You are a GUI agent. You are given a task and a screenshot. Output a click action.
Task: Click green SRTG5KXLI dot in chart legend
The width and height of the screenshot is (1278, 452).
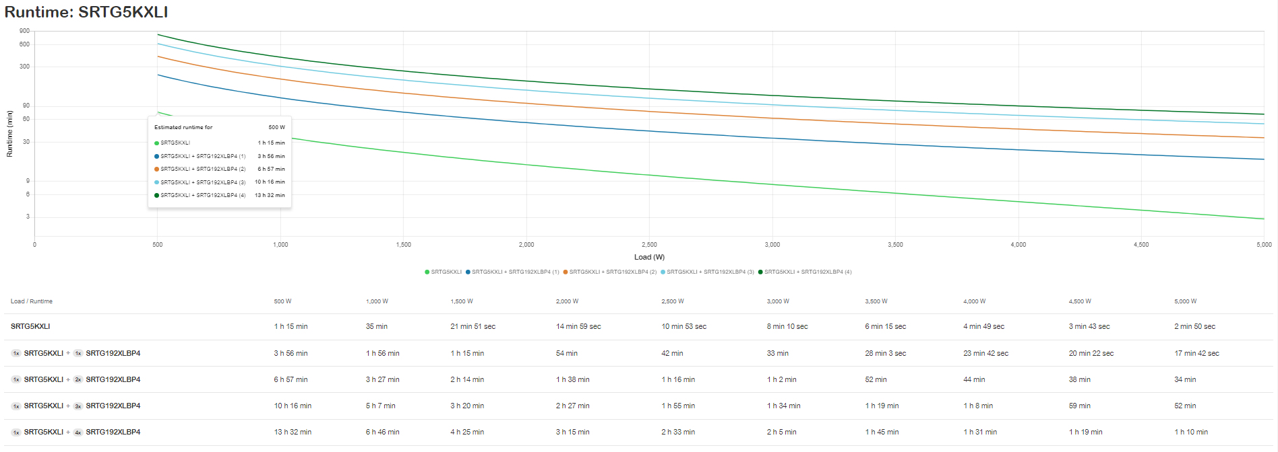427,272
